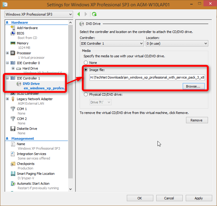This screenshot has width=217, height=206.
Task: Click the Remove button
Action: pyautogui.click(x=197, y=120)
